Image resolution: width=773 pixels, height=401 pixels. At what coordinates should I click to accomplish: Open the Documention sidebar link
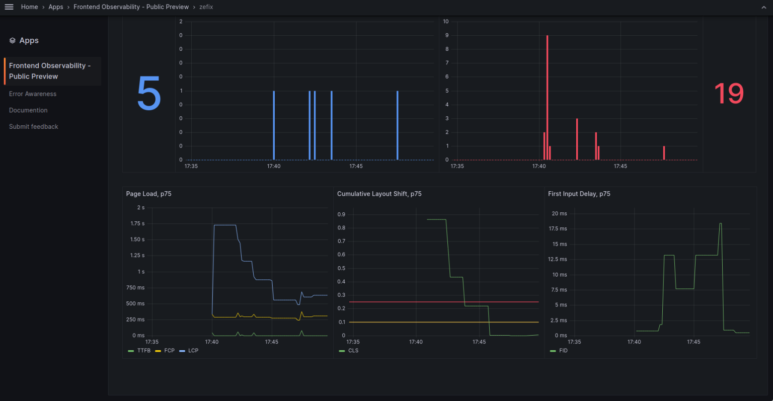[x=28, y=110]
